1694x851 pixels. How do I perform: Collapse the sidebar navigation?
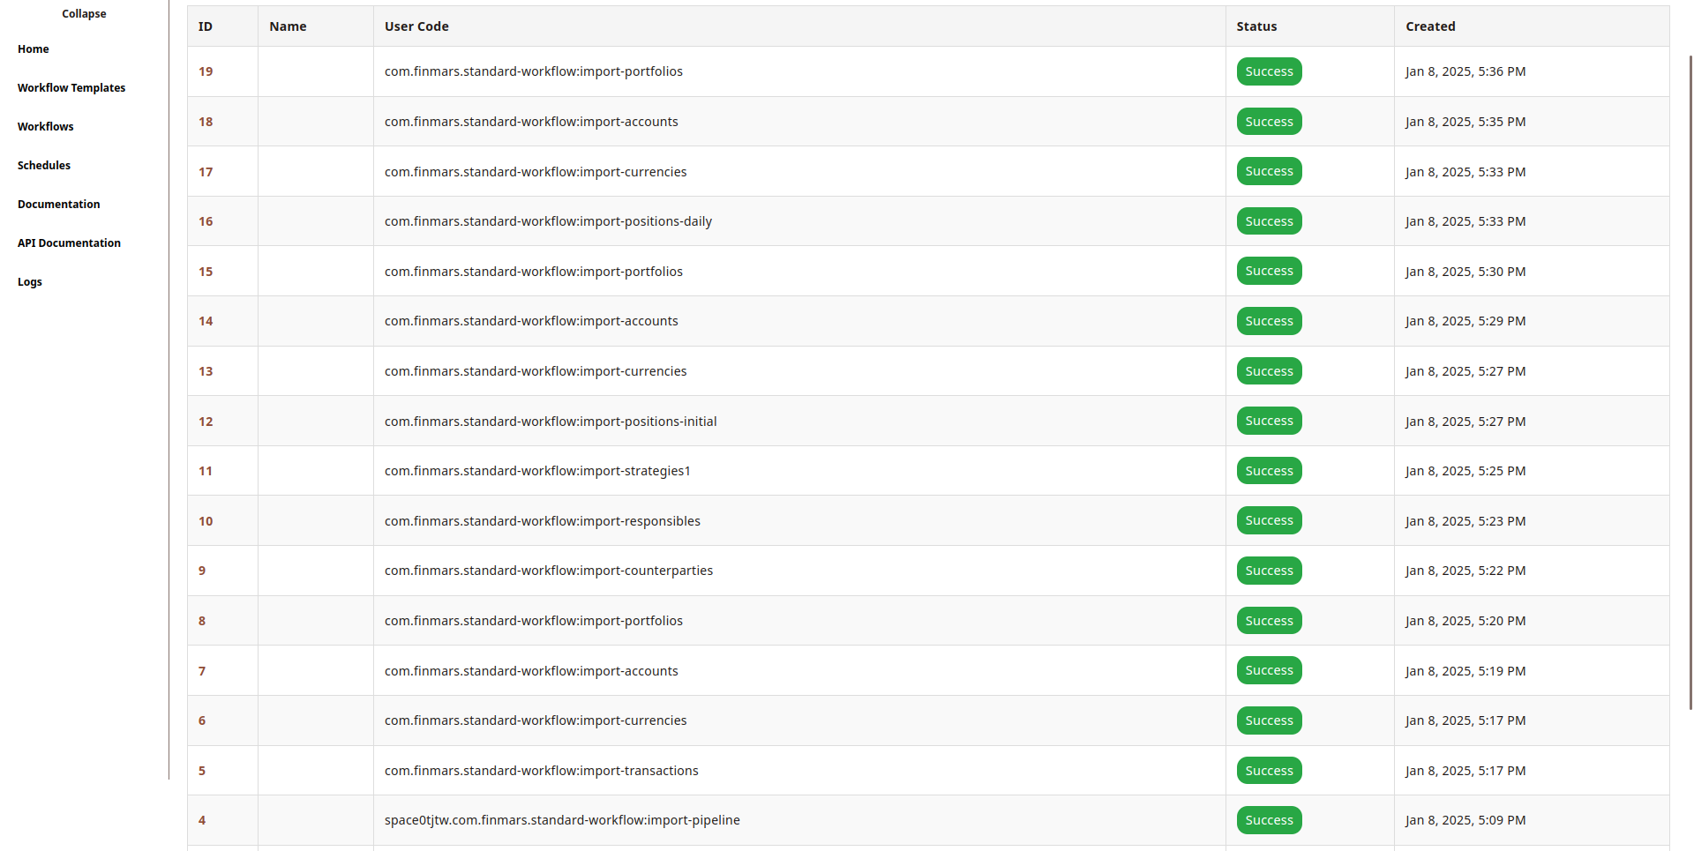(x=84, y=14)
